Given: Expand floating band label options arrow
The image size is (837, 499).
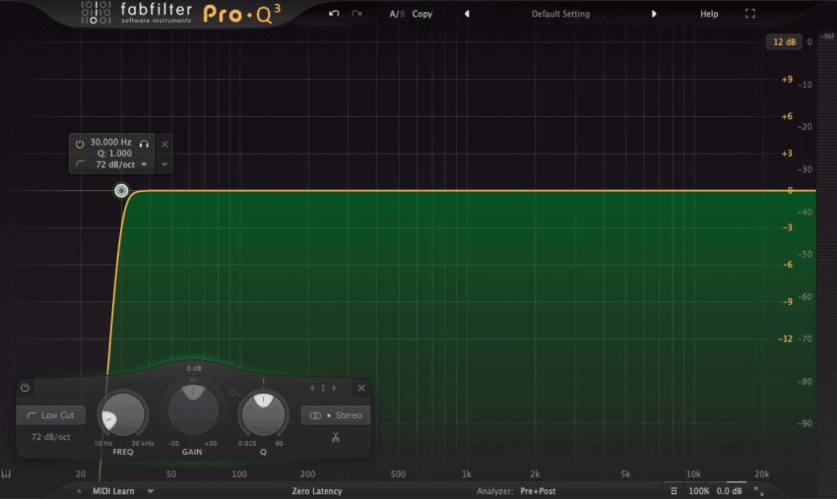Looking at the screenshot, I should coord(164,165).
